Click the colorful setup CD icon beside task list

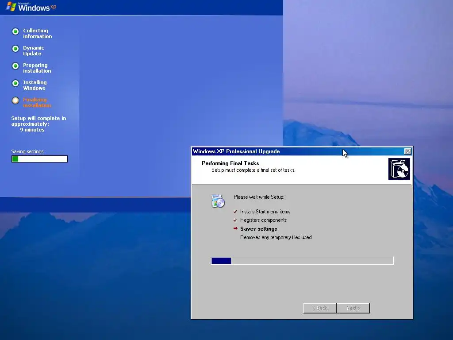(218, 201)
